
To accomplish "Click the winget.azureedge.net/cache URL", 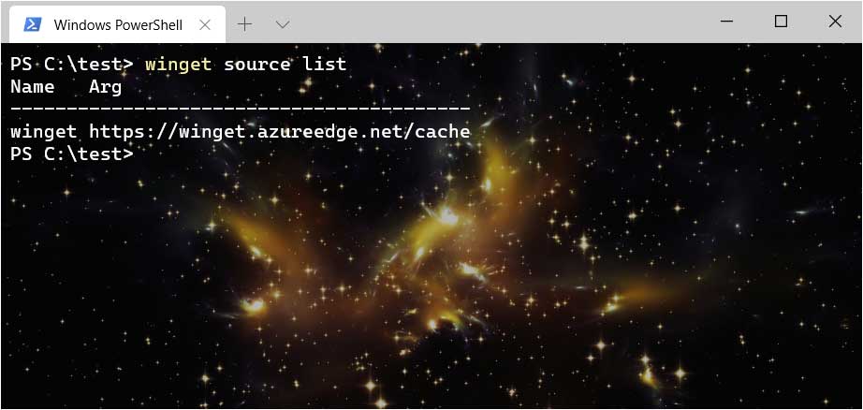I will point(280,132).
